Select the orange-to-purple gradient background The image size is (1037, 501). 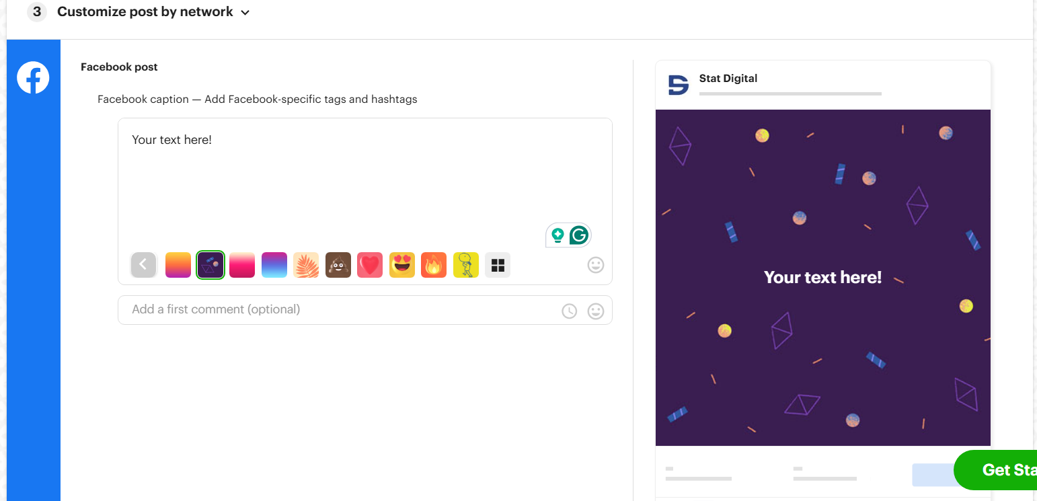pos(178,265)
